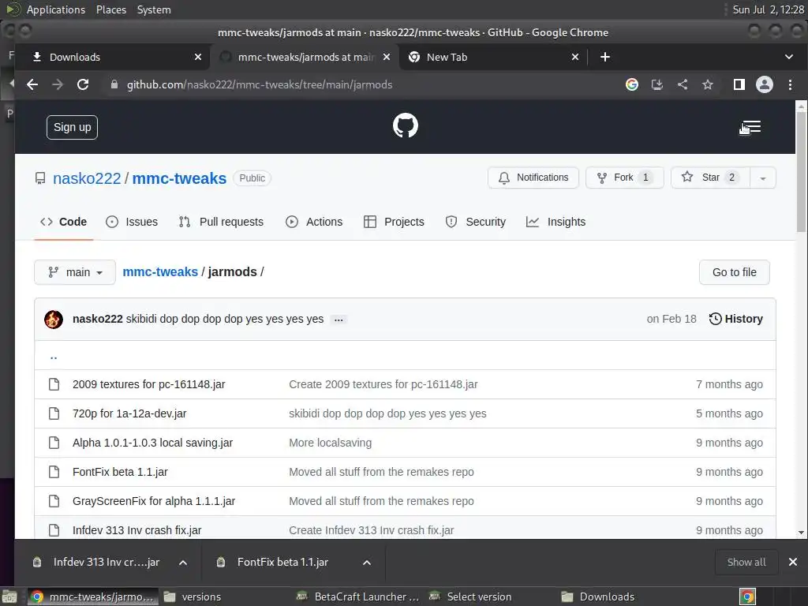Switch to the New Tab tab
Image resolution: width=808 pixels, height=606 pixels.
(x=492, y=57)
